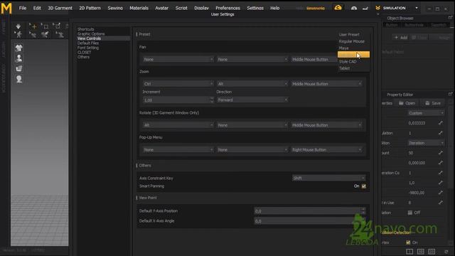
Task: Open the Zoom Ctrl modifier dropdown
Action: [x=178, y=84]
